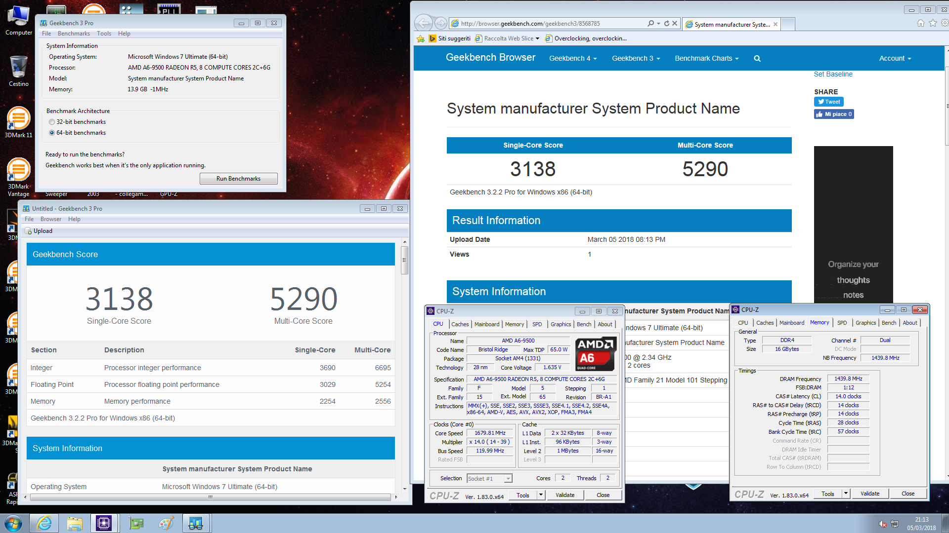
Task: Click Upload in Geekbench results toolbar
Action: point(39,231)
